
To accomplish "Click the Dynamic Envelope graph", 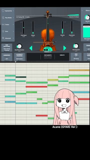I will 73,15.
